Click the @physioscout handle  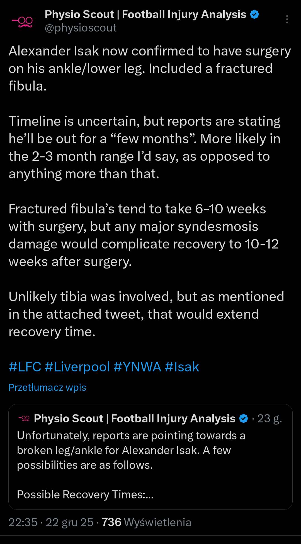[x=81, y=28]
